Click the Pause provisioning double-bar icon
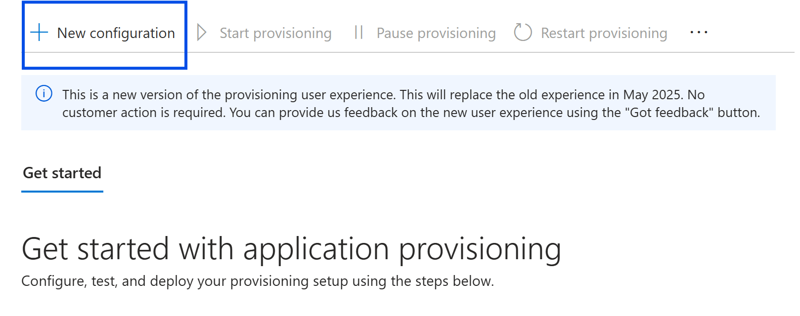The image size is (800, 316). pyautogui.click(x=358, y=33)
